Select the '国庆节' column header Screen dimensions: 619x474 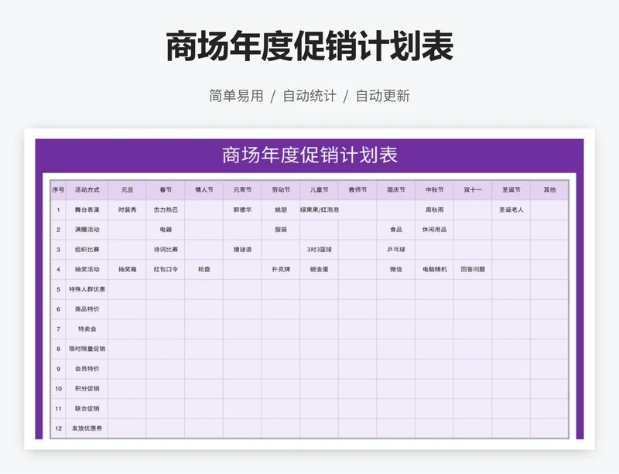tap(396, 190)
